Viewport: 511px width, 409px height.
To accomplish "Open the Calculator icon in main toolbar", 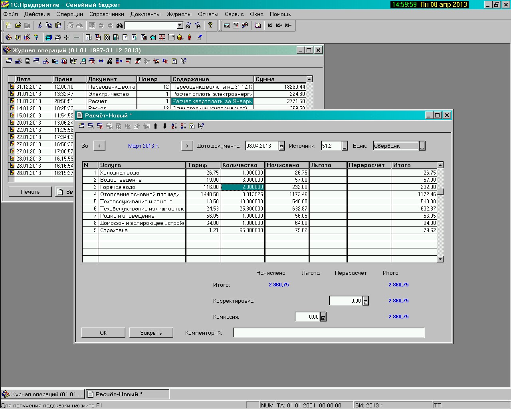I will tap(227, 26).
